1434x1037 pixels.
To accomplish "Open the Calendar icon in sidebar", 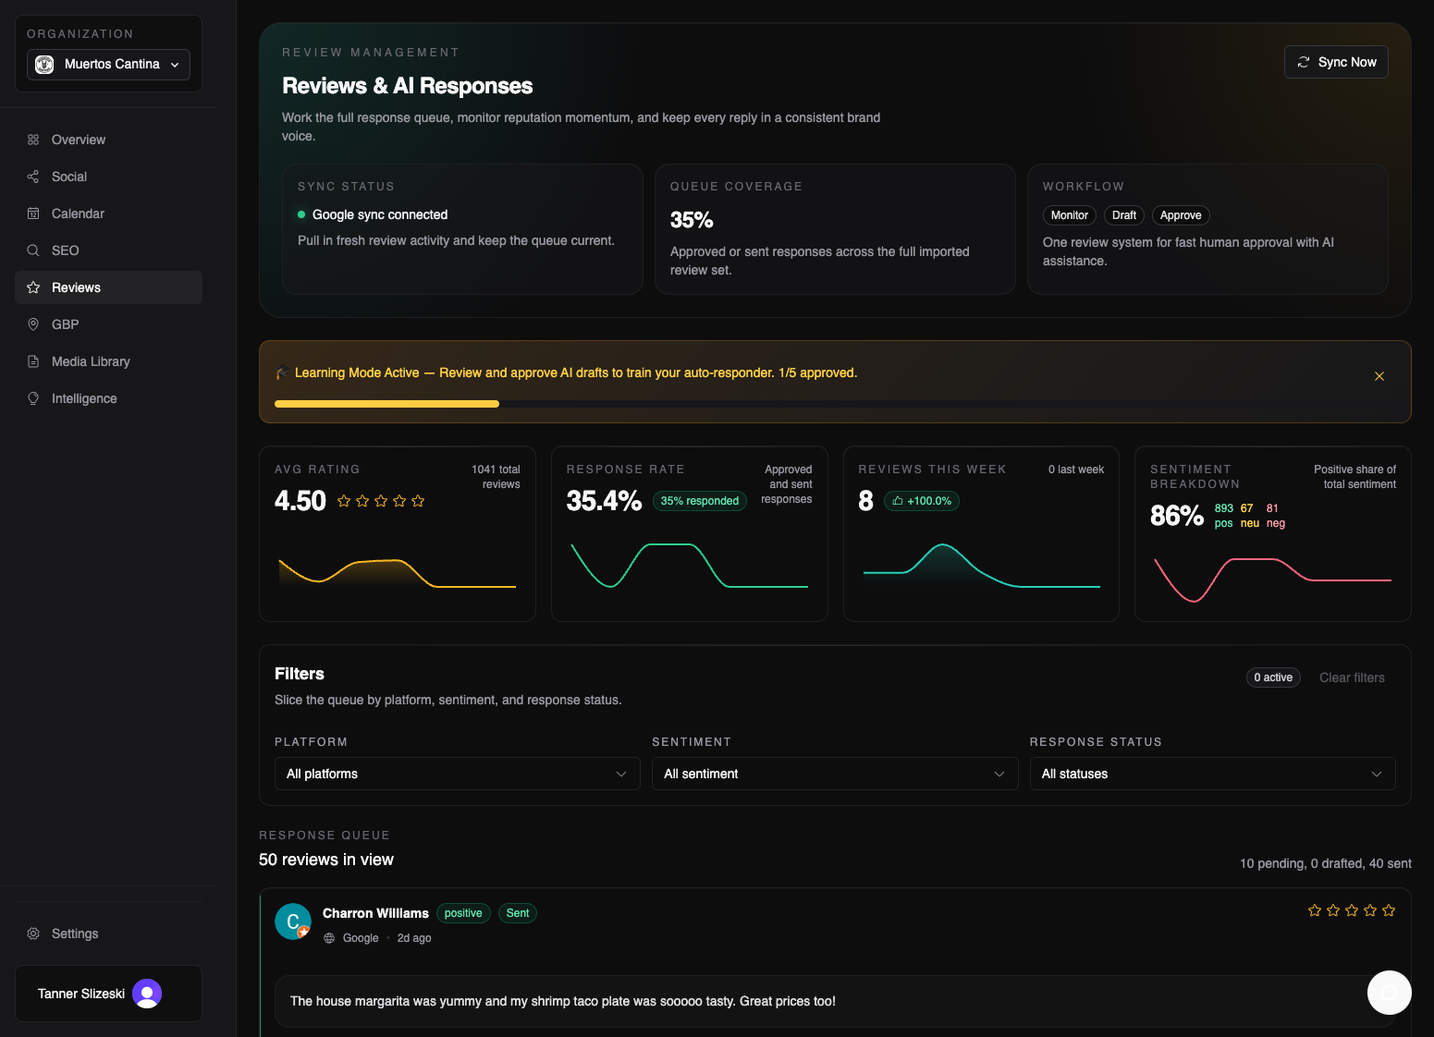I will coord(33,213).
